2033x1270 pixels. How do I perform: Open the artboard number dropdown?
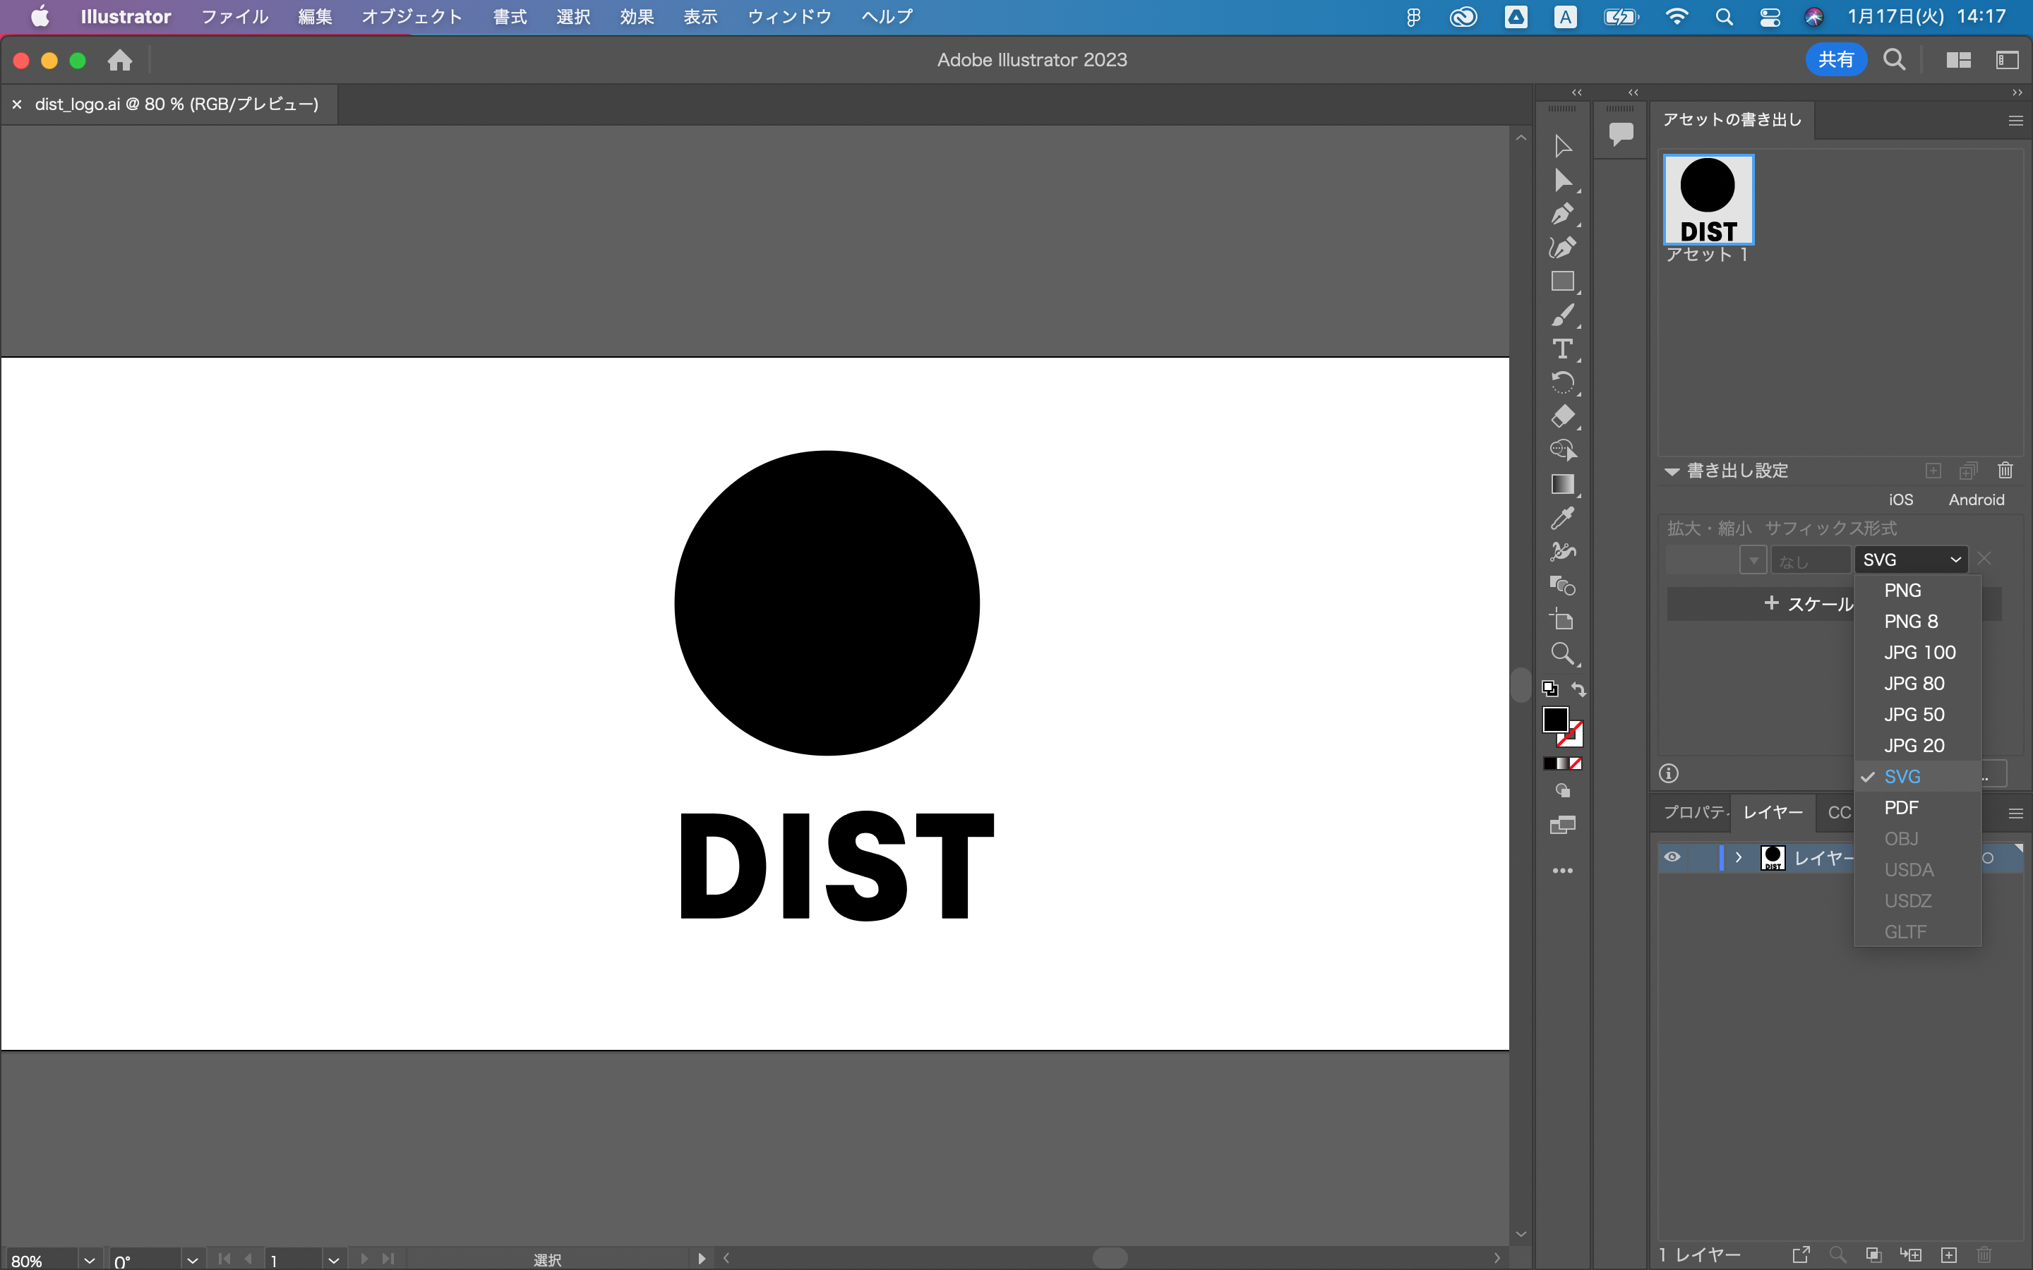click(333, 1260)
